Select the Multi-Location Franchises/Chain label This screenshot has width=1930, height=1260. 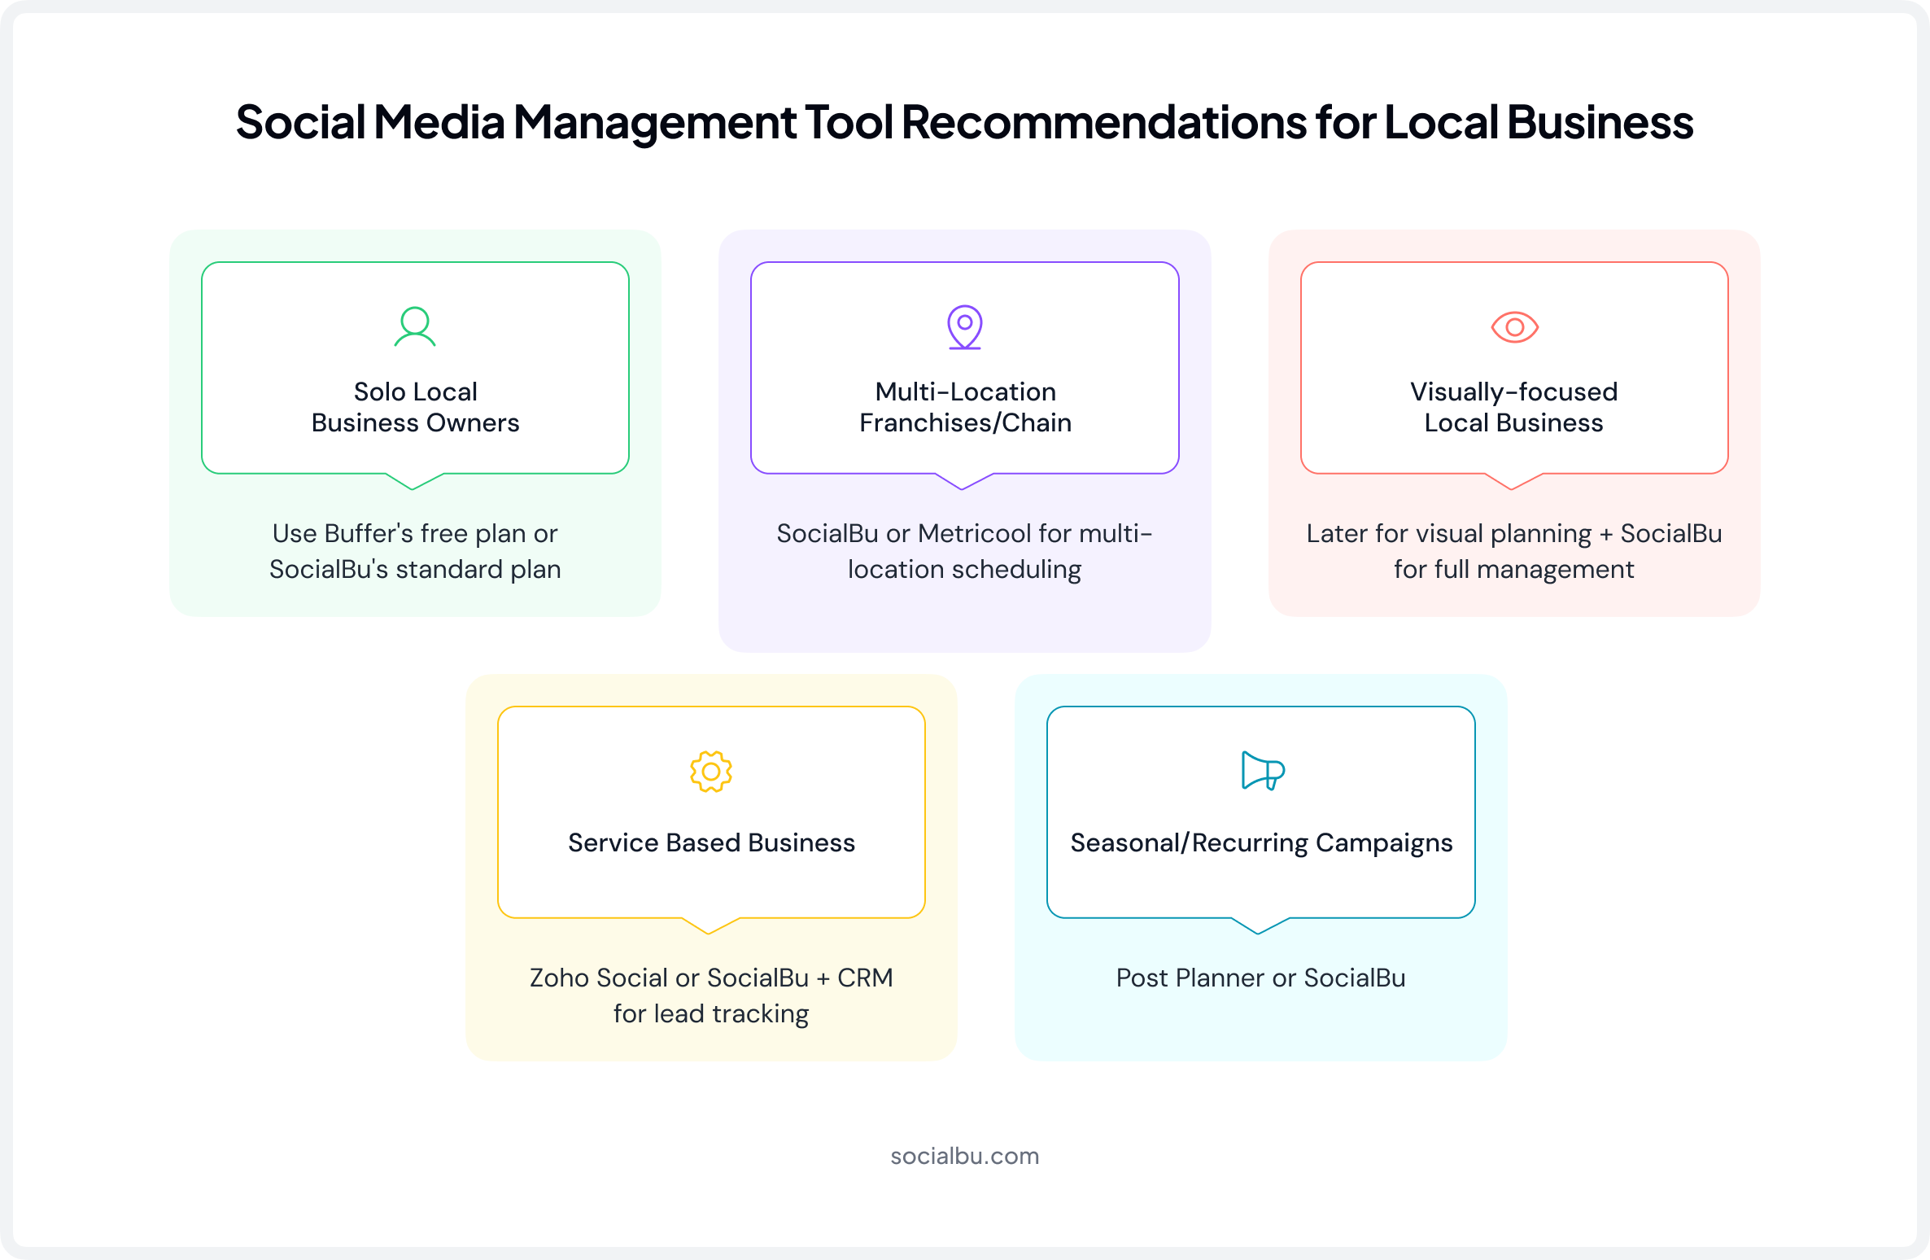coord(965,407)
